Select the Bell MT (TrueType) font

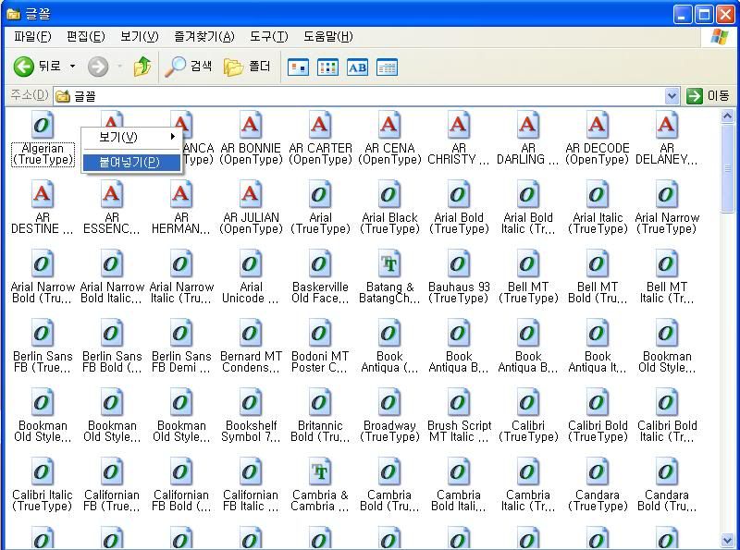click(528, 277)
